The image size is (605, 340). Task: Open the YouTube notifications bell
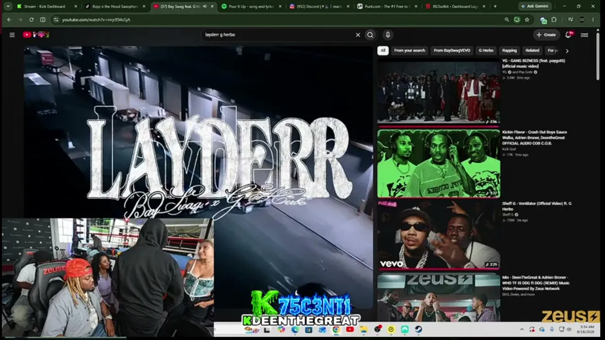[x=569, y=34]
